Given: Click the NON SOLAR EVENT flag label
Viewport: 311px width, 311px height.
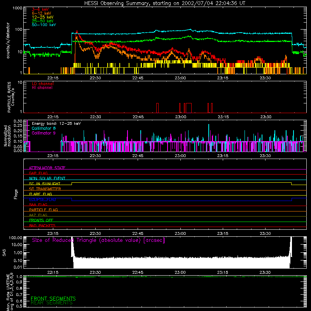Looking at the screenshot, I should click(x=47, y=178).
